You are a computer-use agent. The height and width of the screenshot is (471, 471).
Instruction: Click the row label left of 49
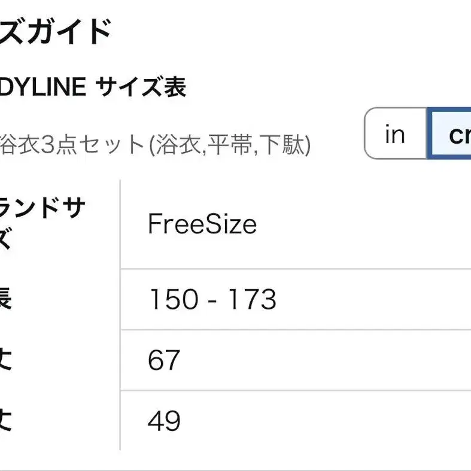coord(5,420)
